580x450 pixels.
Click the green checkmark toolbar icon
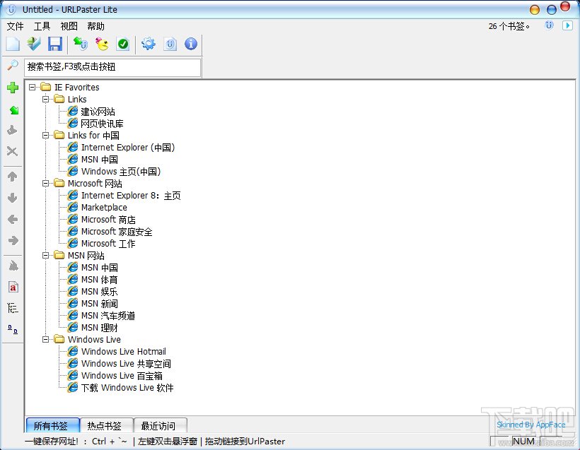pyautogui.click(x=123, y=44)
